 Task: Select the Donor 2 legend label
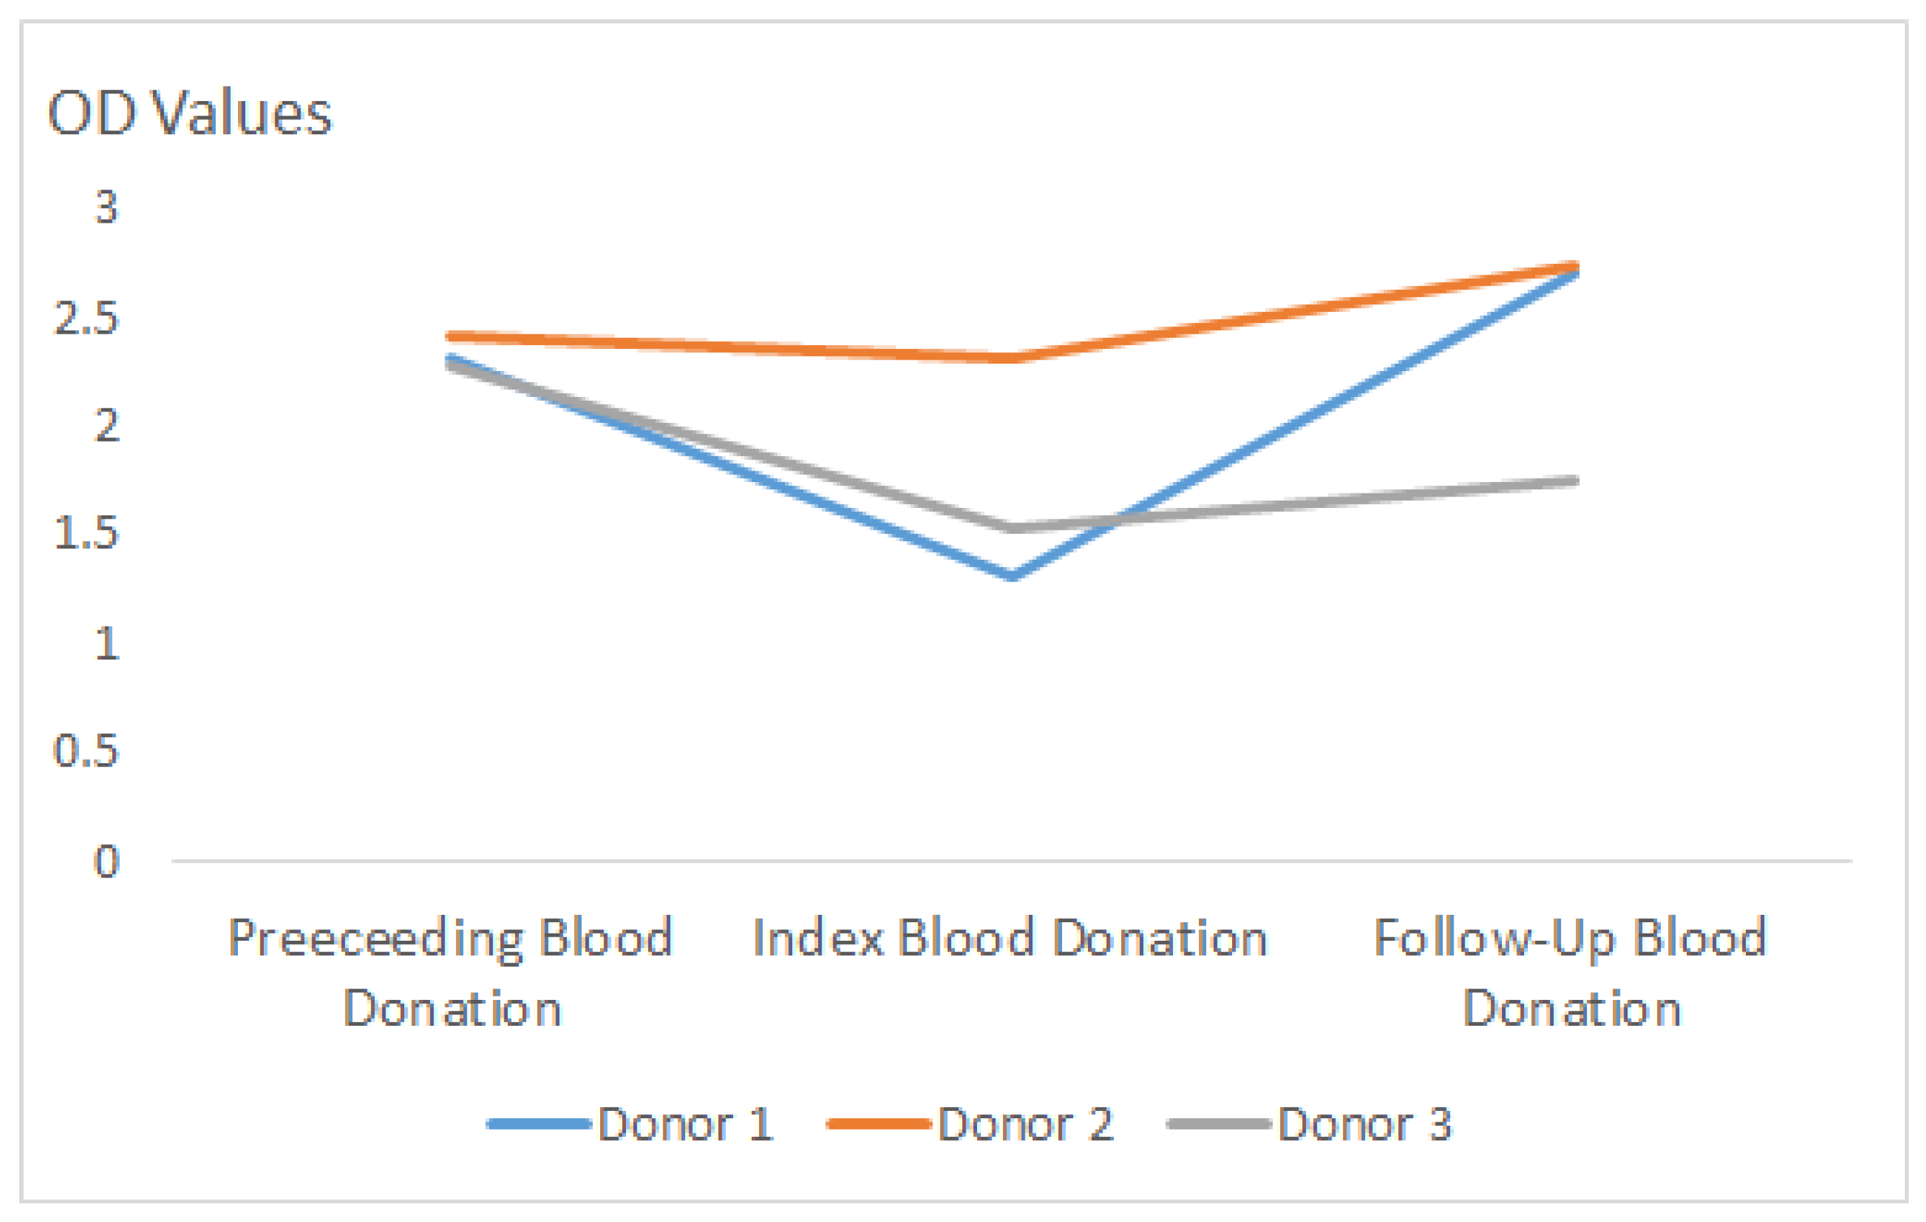[1025, 1124]
